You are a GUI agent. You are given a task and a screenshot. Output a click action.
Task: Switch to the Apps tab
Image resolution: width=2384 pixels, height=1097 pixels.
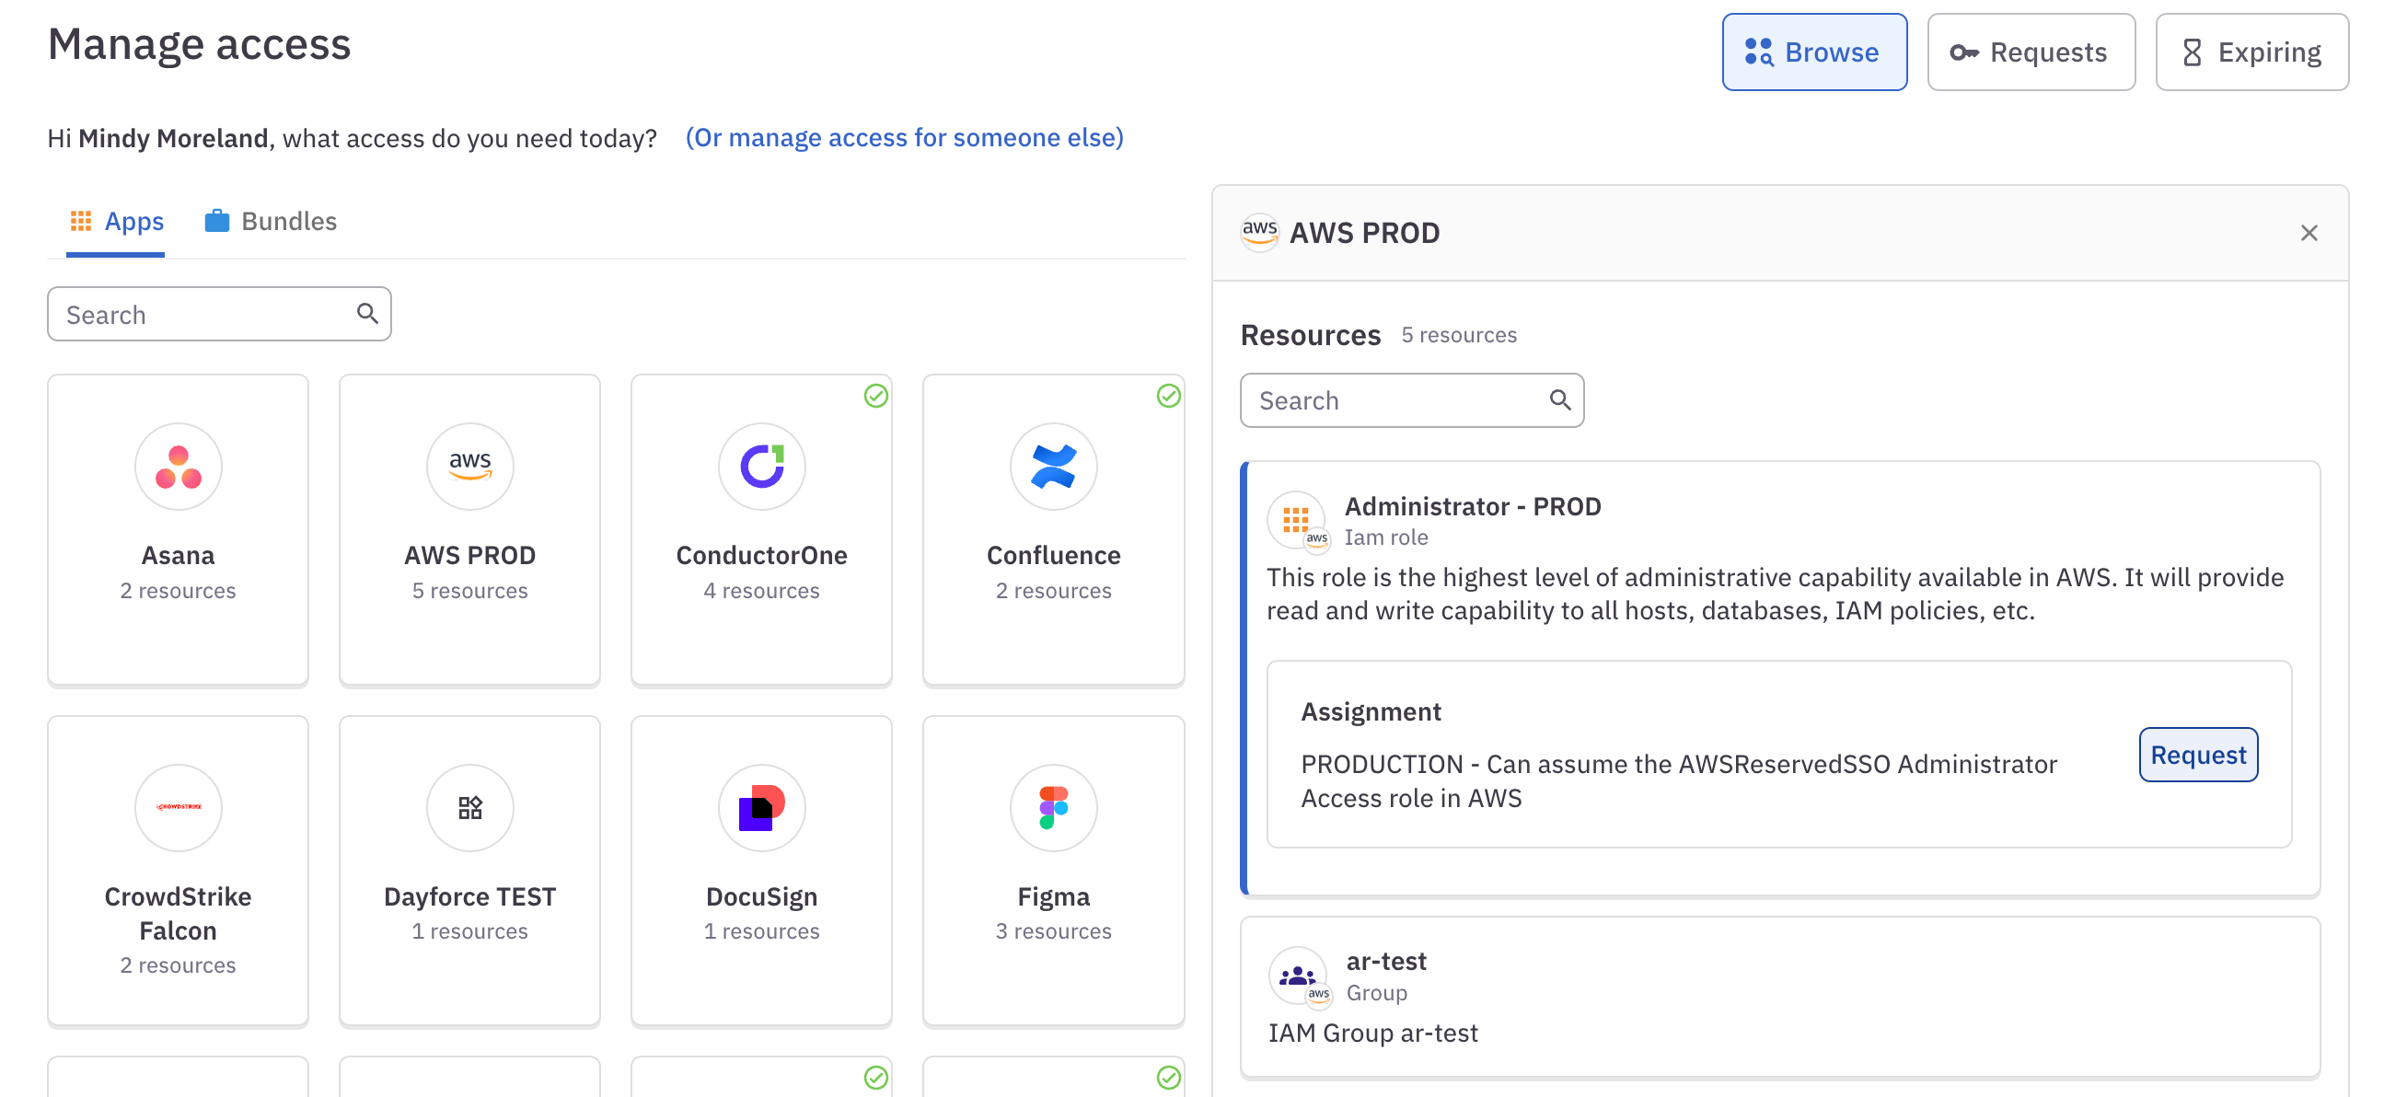[116, 221]
